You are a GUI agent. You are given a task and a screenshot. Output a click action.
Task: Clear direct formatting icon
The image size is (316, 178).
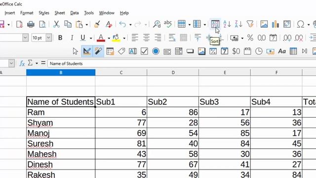click(109, 24)
